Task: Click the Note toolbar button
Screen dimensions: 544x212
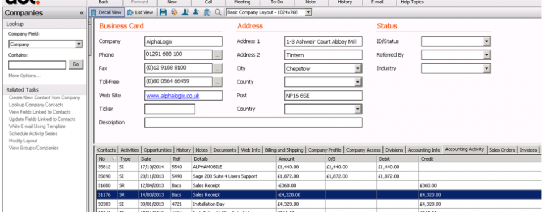Action: pyautogui.click(x=311, y=2)
